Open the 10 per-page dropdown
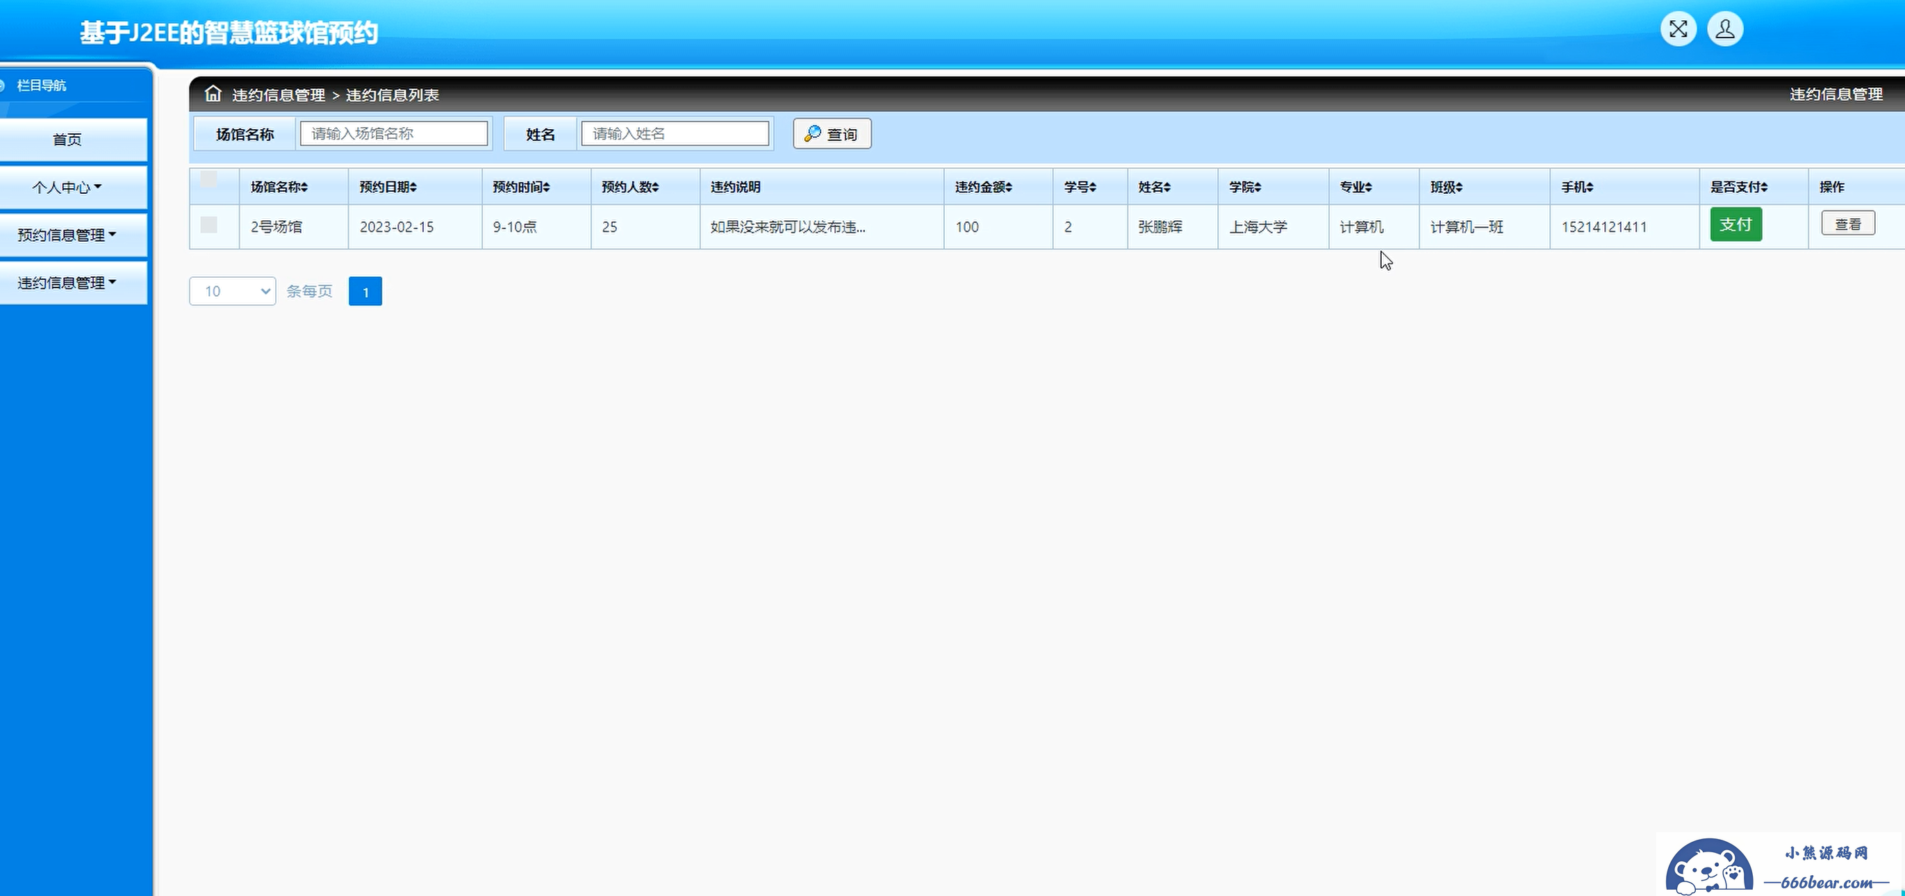 pos(232,291)
